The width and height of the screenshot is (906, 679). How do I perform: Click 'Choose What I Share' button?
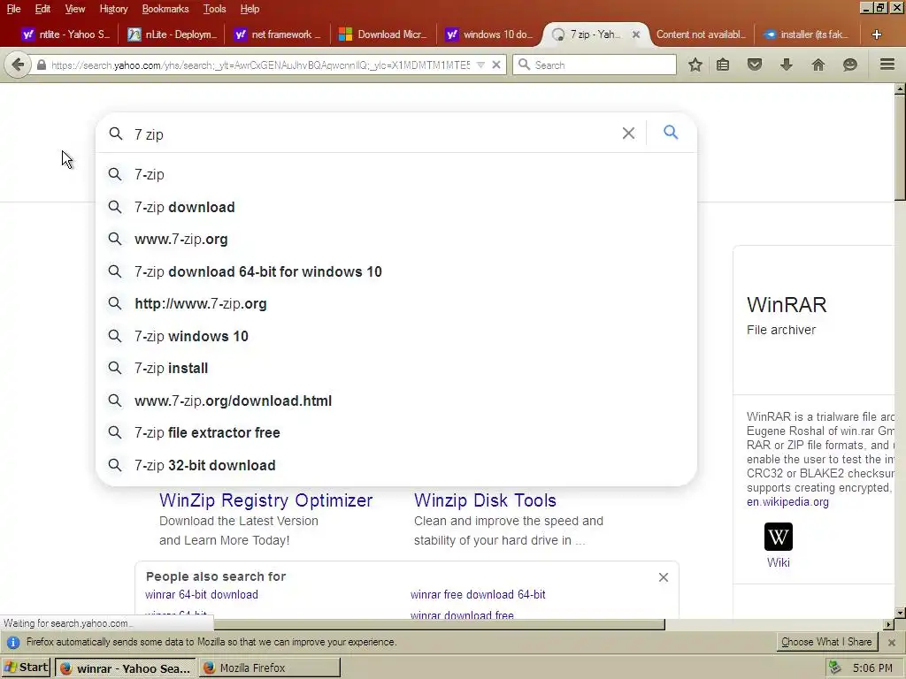[x=826, y=642]
